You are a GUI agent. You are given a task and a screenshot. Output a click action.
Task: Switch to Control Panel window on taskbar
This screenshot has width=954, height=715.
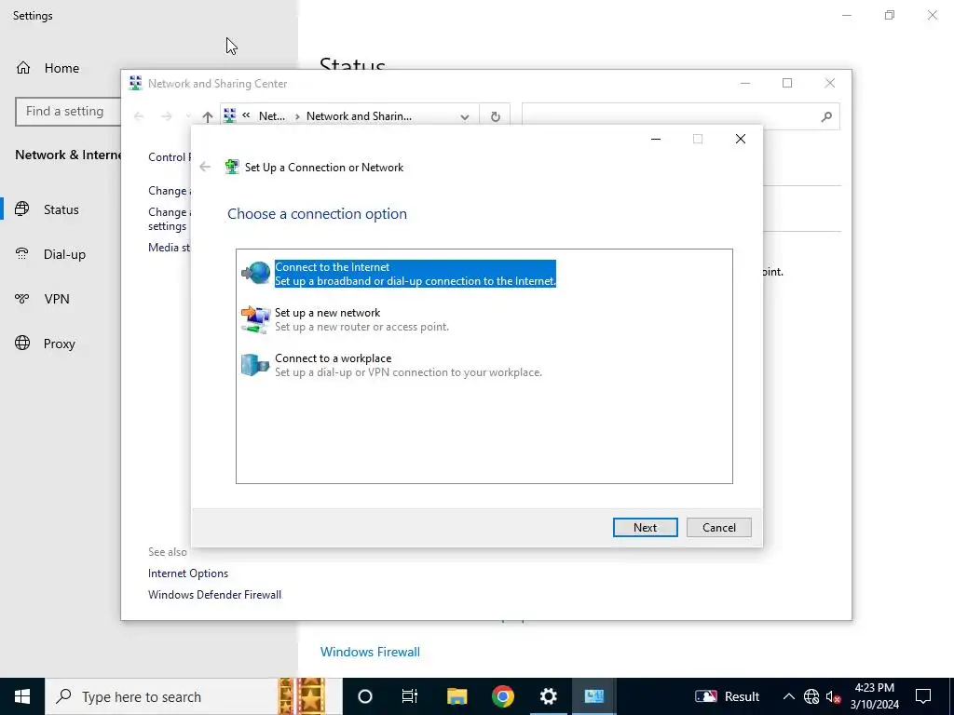click(593, 696)
